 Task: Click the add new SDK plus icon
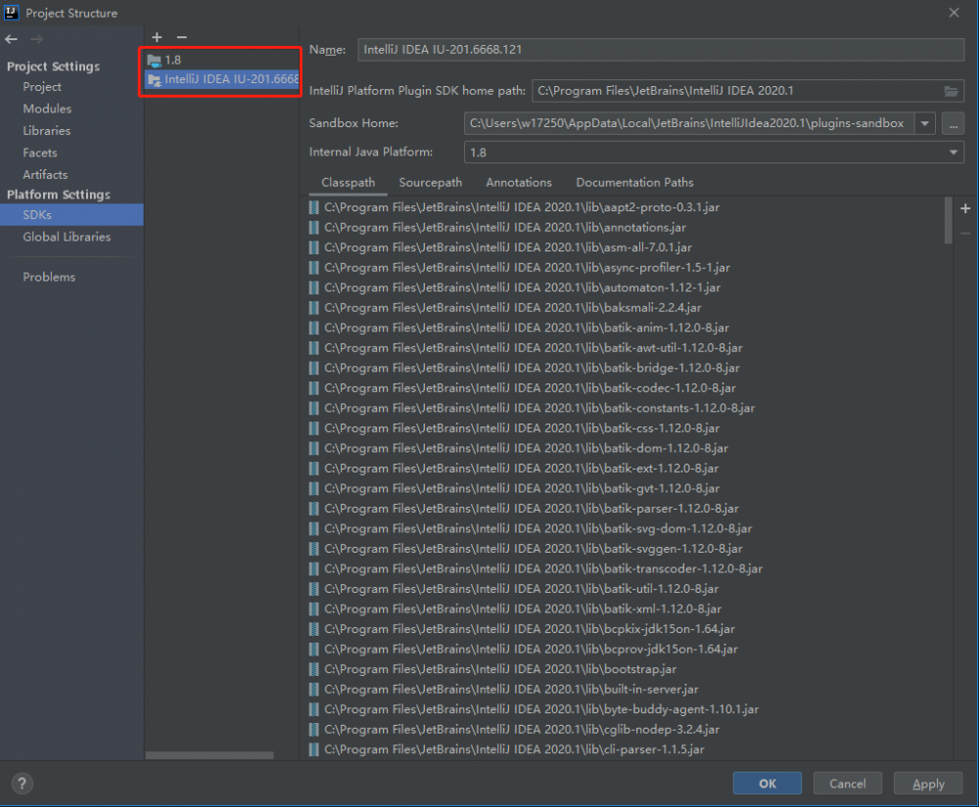pyautogui.click(x=156, y=37)
